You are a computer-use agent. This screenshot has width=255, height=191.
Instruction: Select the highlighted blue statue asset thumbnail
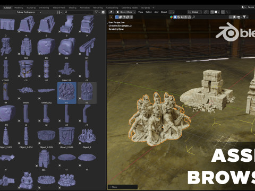(67, 93)
